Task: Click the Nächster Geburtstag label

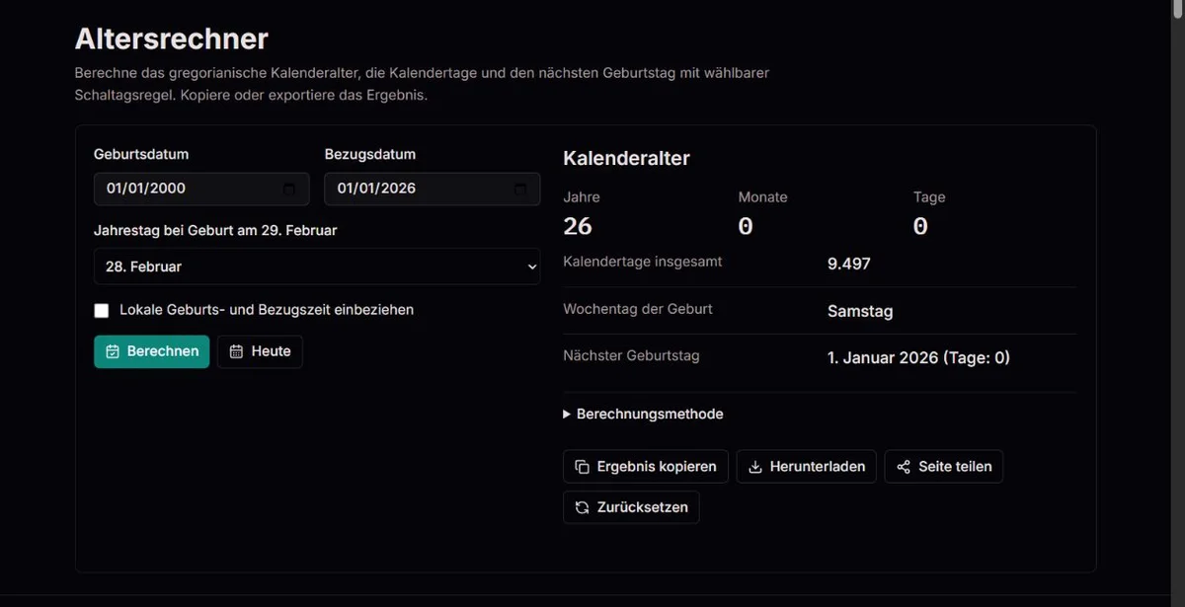Action: tap(631, 355)
